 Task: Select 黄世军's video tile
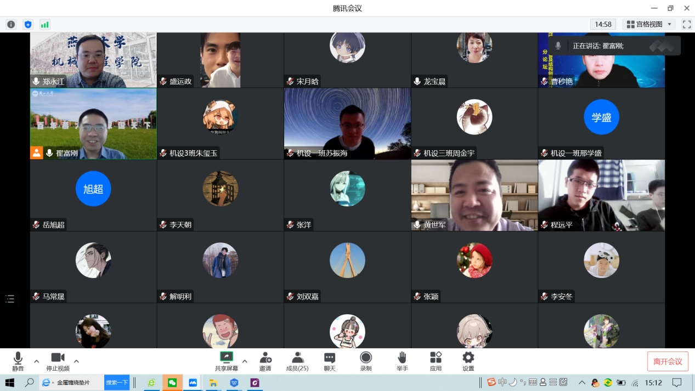click(x=474, y=195)
